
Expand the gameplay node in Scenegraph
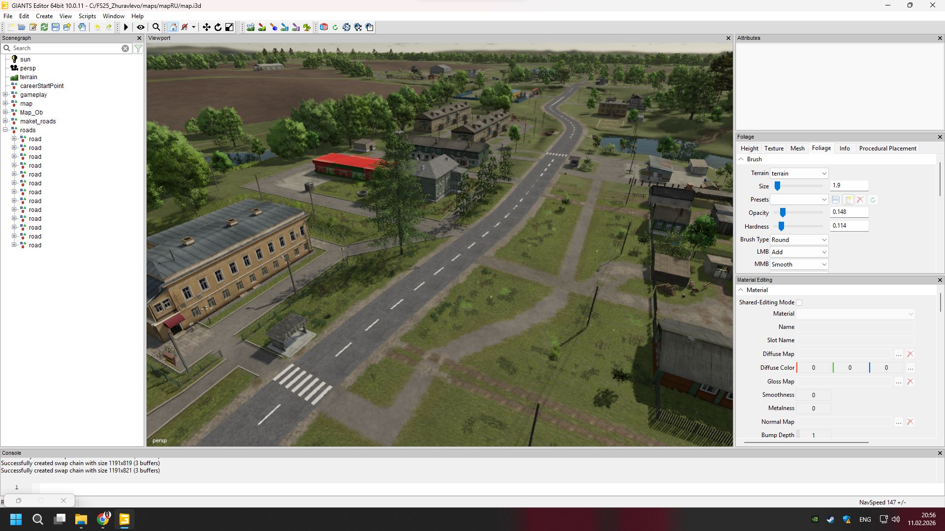click(5, 95)
